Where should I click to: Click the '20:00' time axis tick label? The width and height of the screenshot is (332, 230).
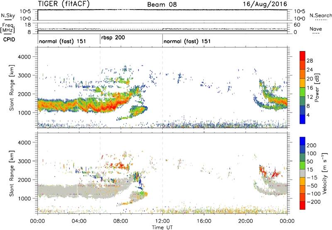245,221
